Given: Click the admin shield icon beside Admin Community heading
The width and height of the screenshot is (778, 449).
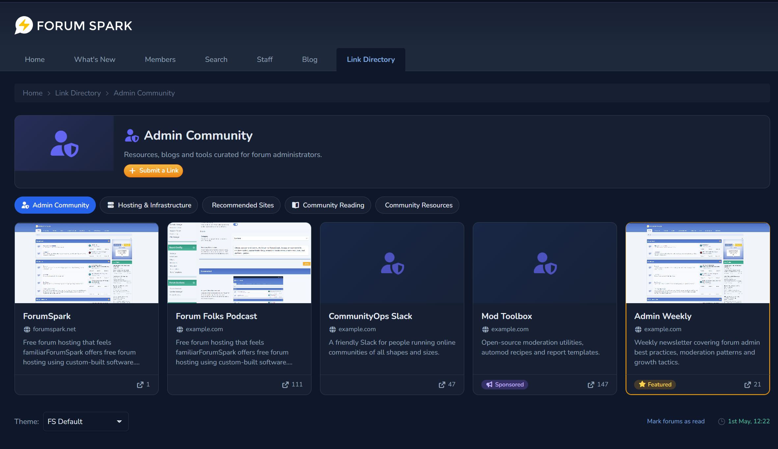Looking at the screenshot, I should click(132, 136).
